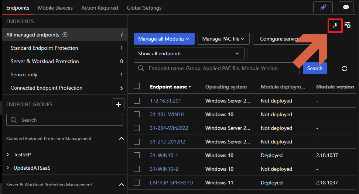Open the Manage all Modules dropdown
359x194 pixels.
(x=164, y=39)
